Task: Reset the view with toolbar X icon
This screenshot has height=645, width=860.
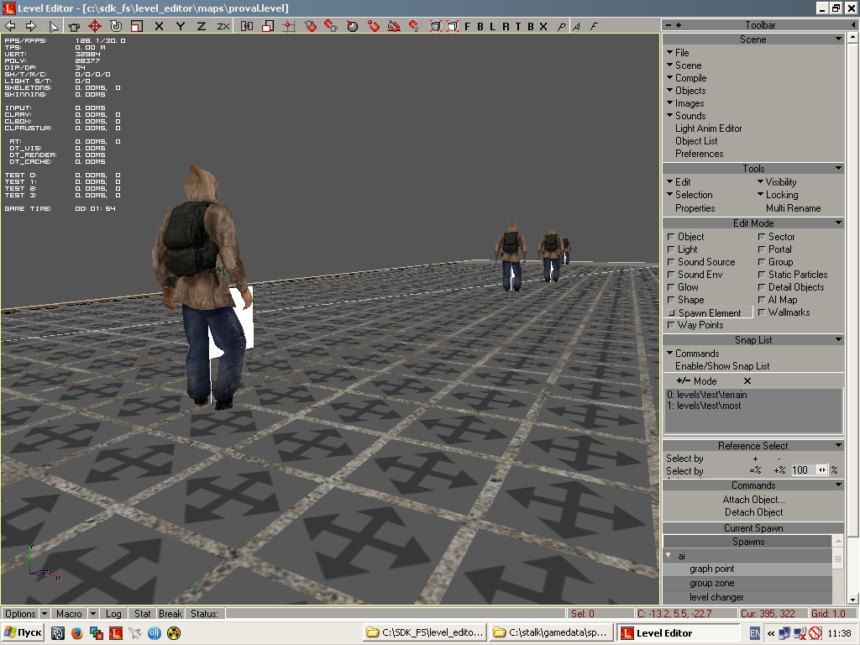Action: pos(543,26)
